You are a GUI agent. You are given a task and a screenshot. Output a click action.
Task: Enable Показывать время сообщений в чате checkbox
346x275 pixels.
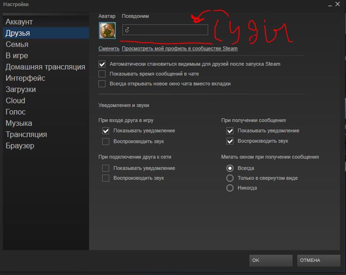coord(102,74)
